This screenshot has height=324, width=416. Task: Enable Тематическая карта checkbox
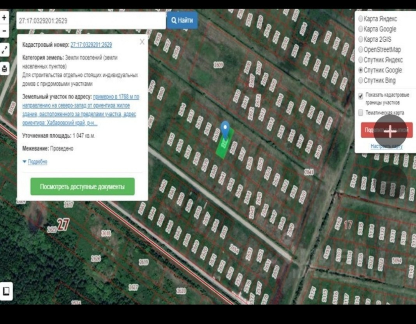pyautogui.click(x=361, y=113)
